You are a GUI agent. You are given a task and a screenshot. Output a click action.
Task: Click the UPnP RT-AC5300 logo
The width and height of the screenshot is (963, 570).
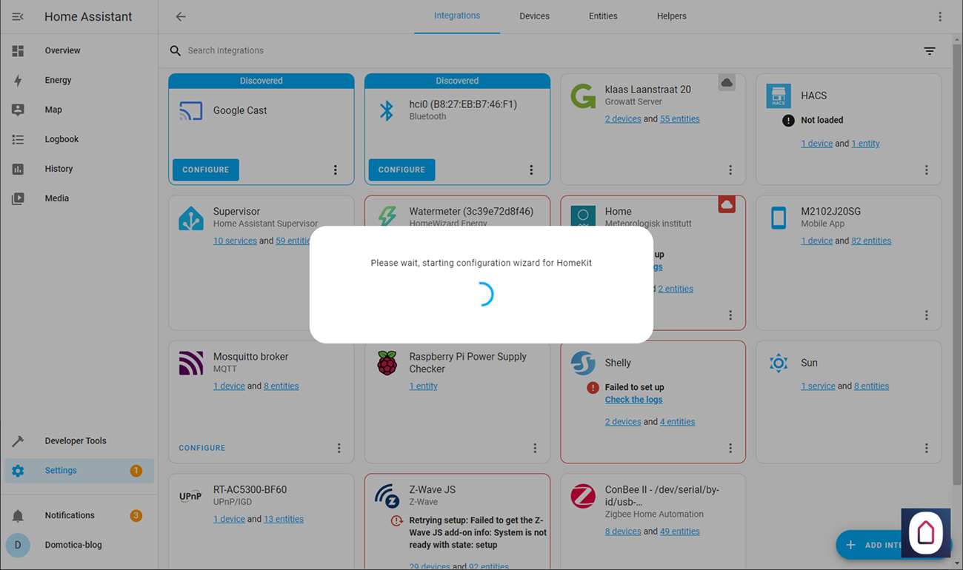coord(191,496)
